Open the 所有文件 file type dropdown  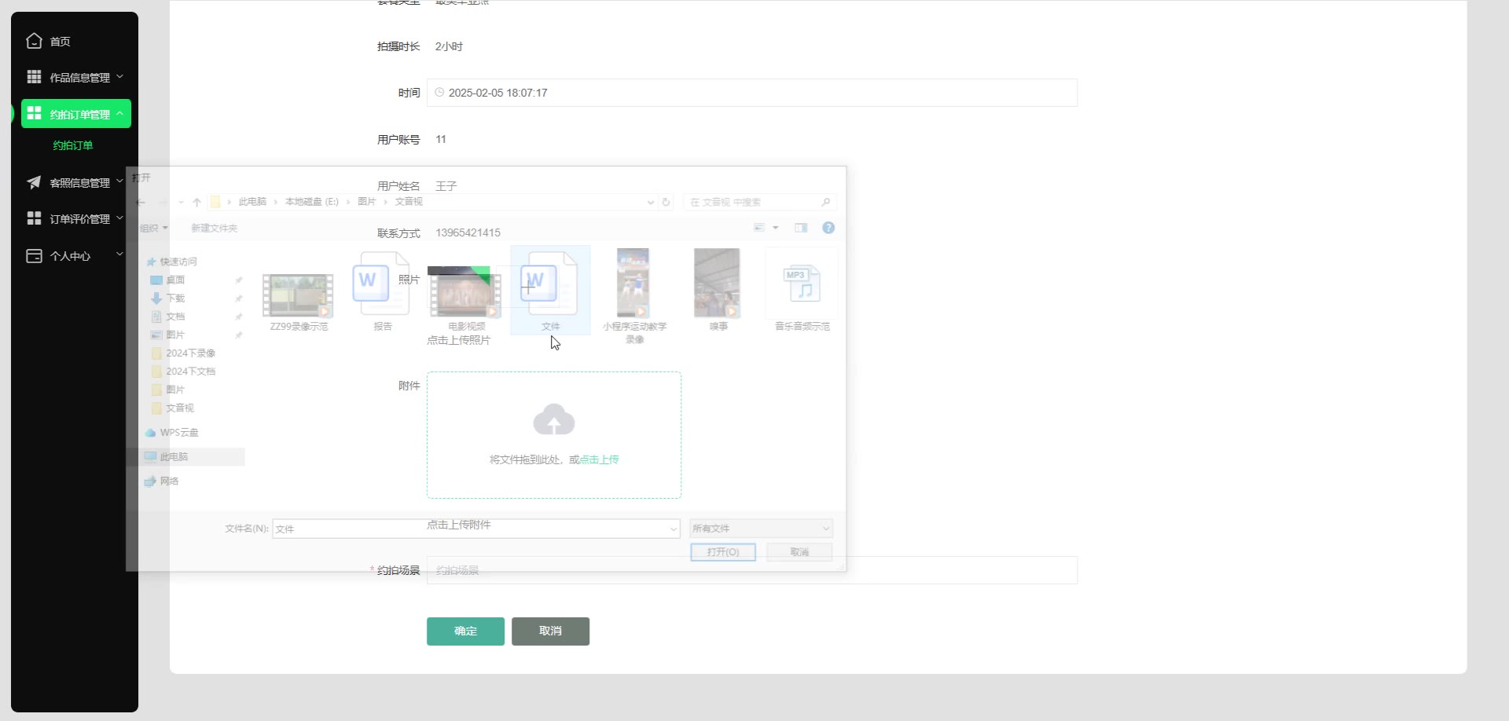[761, 529]
